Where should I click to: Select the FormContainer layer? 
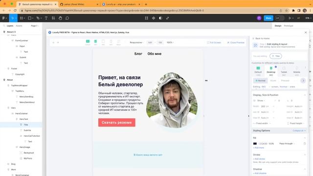pos(21,41)
